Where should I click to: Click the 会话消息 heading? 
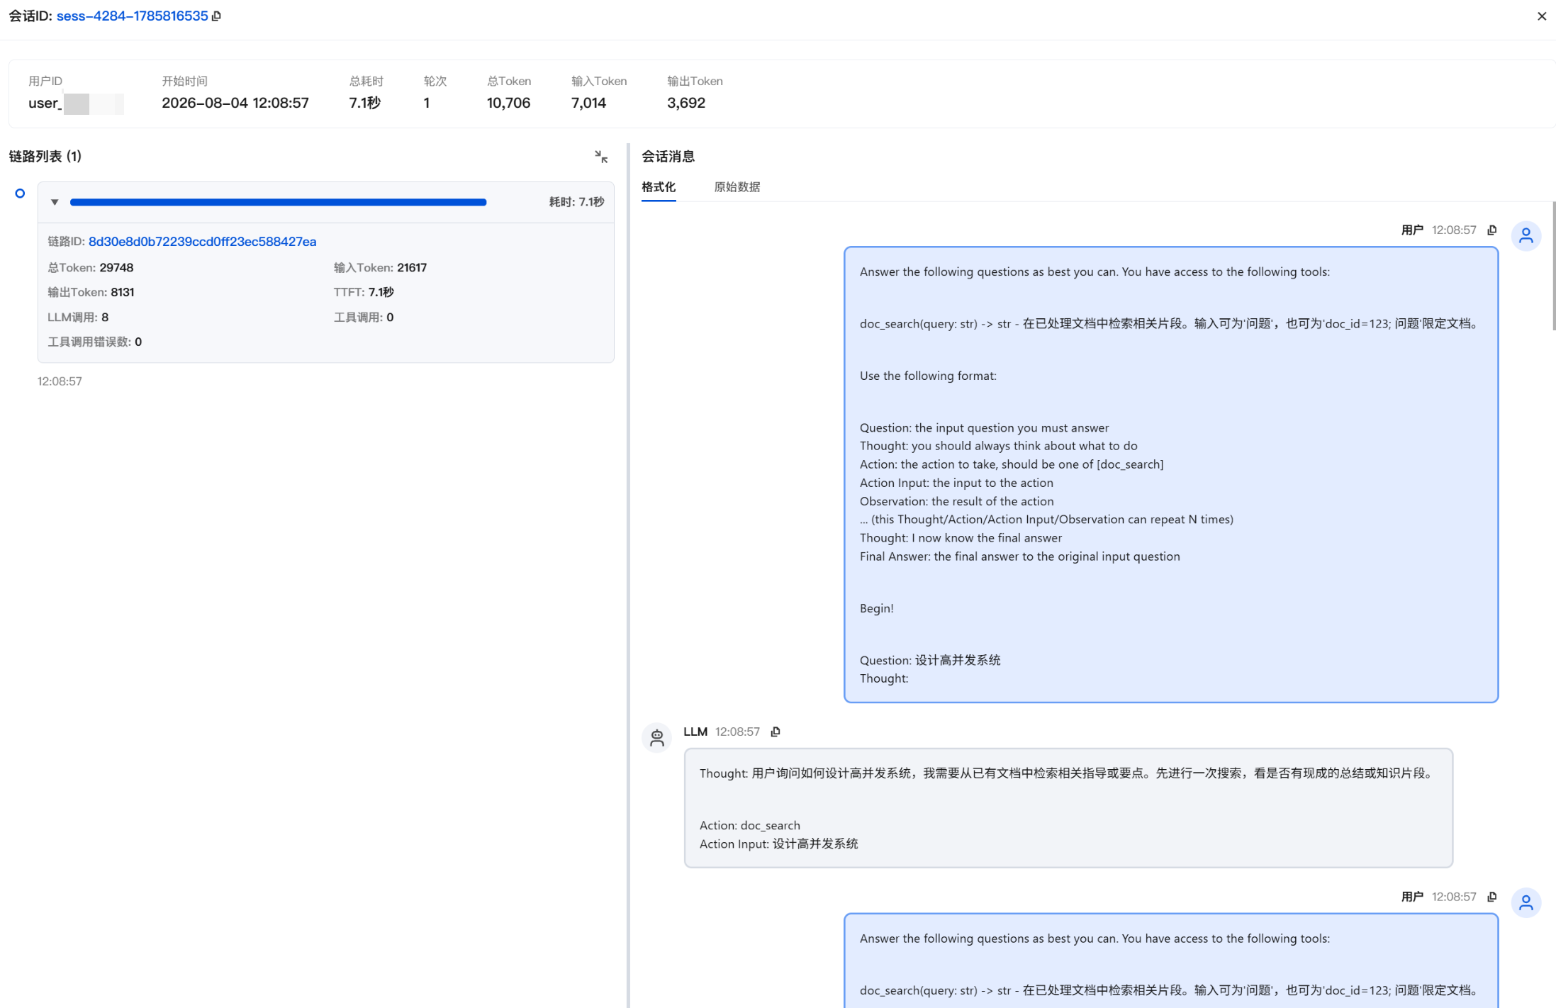click(668, 157)
